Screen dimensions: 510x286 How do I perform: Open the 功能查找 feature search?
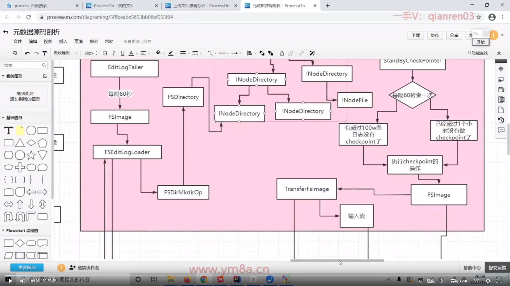(x=478, y=53)
